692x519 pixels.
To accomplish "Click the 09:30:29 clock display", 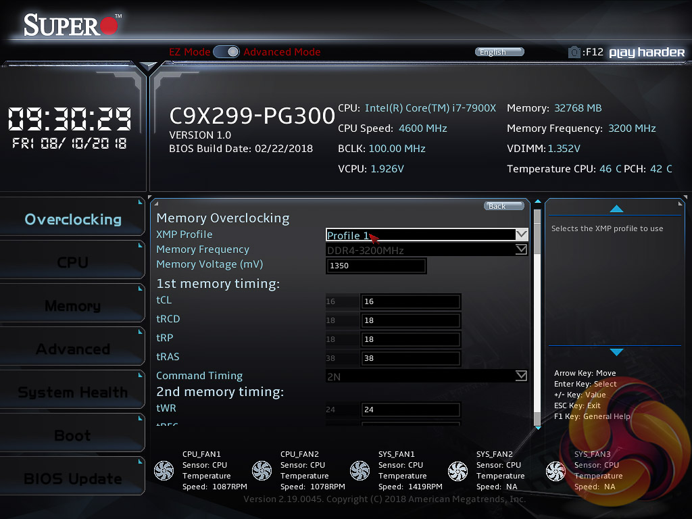I will pos(70,119).
